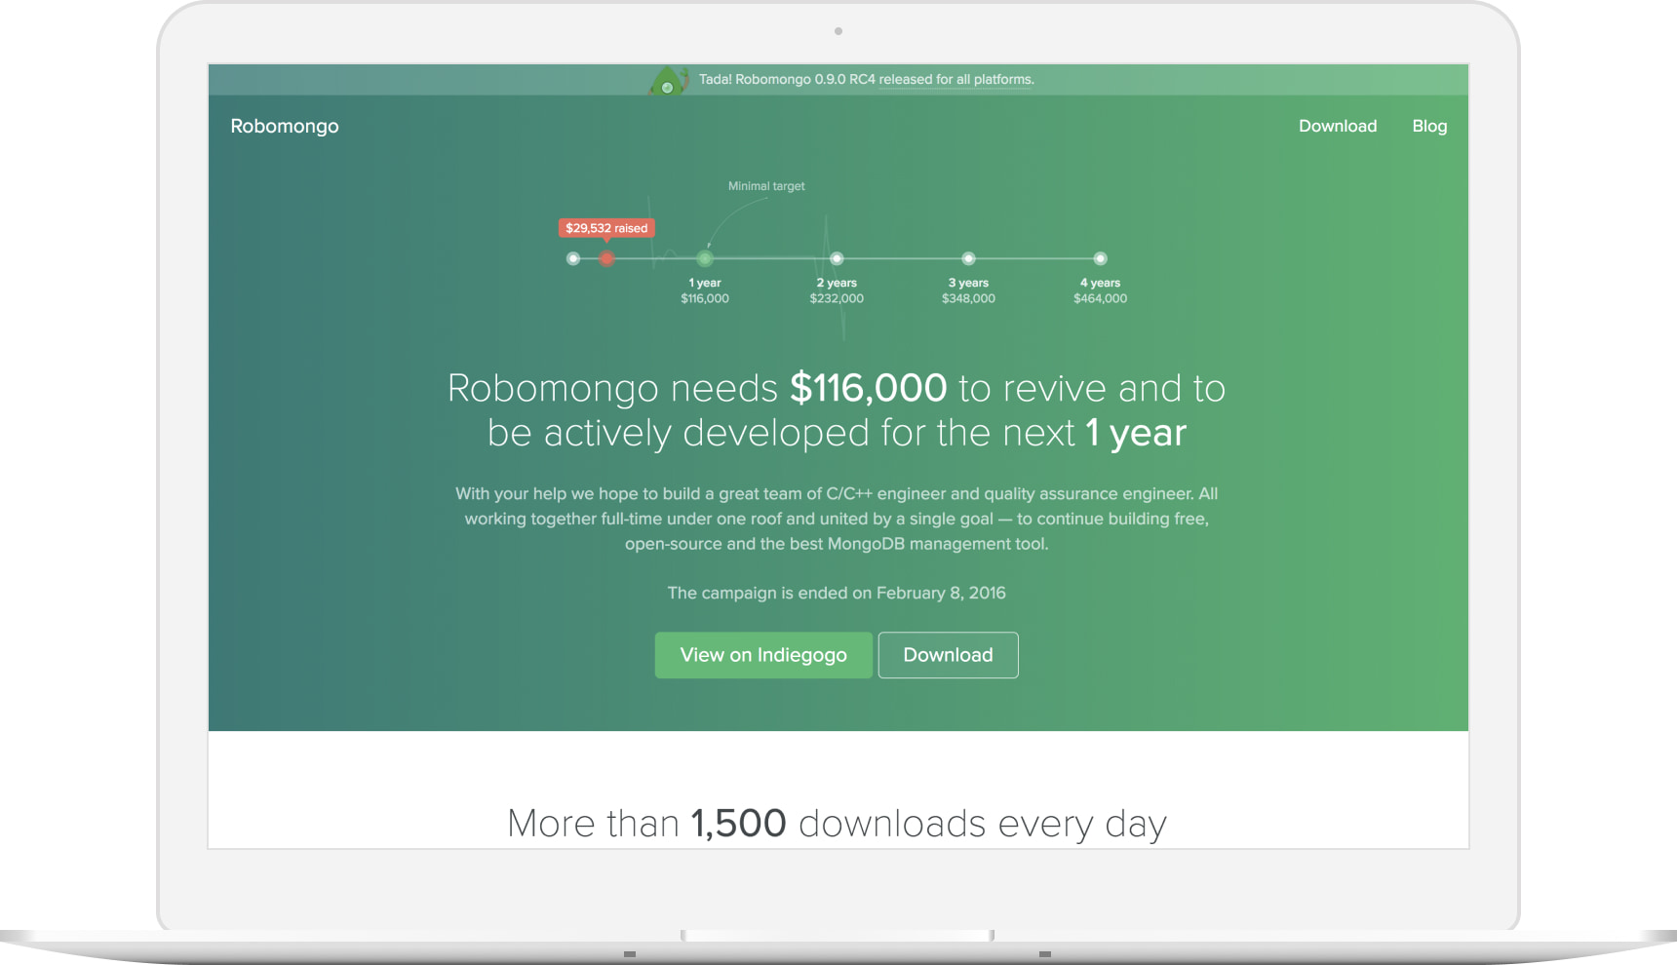Click the '$464,000' label under 4 years
1677x965 pixels.
click(x=1100, y=299)
